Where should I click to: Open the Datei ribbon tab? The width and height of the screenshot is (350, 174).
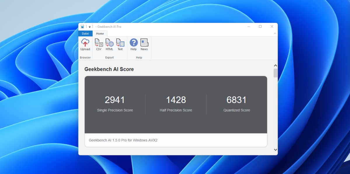coord(85,34)
